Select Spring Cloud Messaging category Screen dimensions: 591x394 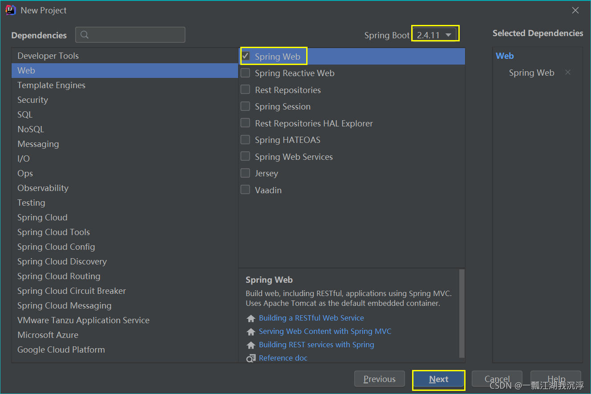(x=125, y=305)
